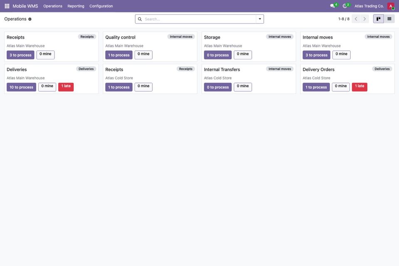Click 3 to process on Main Warehouse Receipts
The image size is (399, 266).
20,55
